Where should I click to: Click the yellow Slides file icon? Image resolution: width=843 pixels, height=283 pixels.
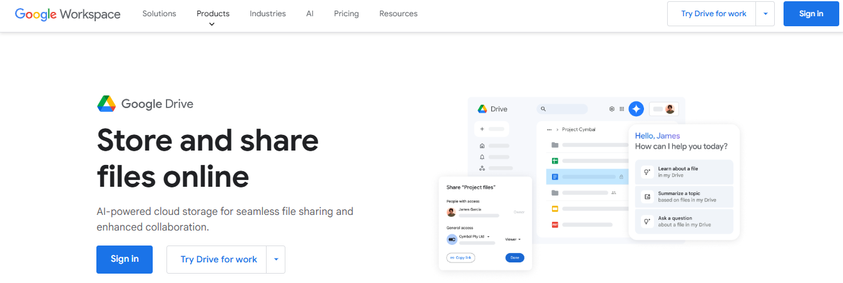tap(554, 209)
